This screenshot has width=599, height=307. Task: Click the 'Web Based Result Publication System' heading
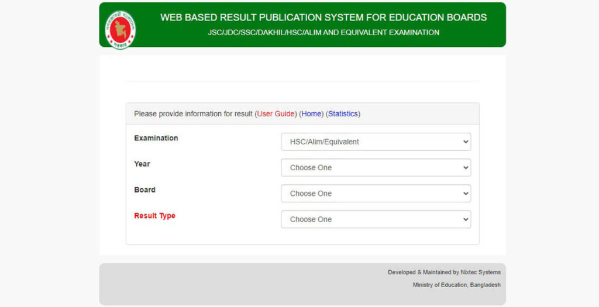tap(323, 18)
